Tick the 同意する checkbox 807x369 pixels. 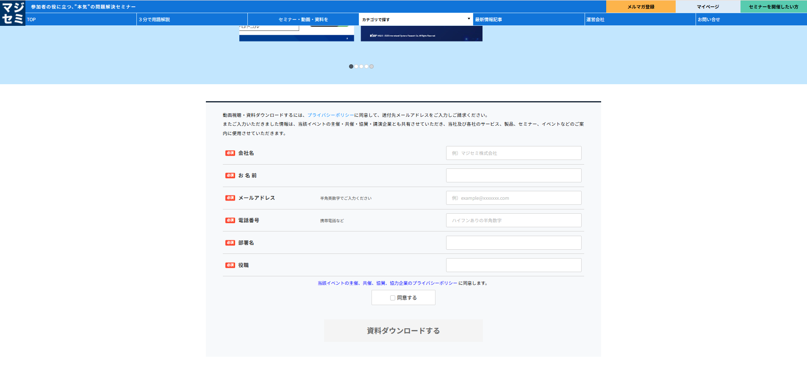pos(393,298)
